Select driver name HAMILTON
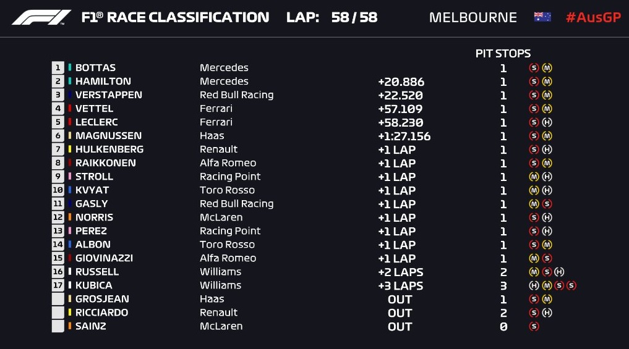The height and width of the screenshot is (349, 629). tap(103, 82)
